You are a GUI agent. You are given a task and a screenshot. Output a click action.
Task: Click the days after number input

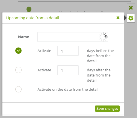[x=68, y=70]
